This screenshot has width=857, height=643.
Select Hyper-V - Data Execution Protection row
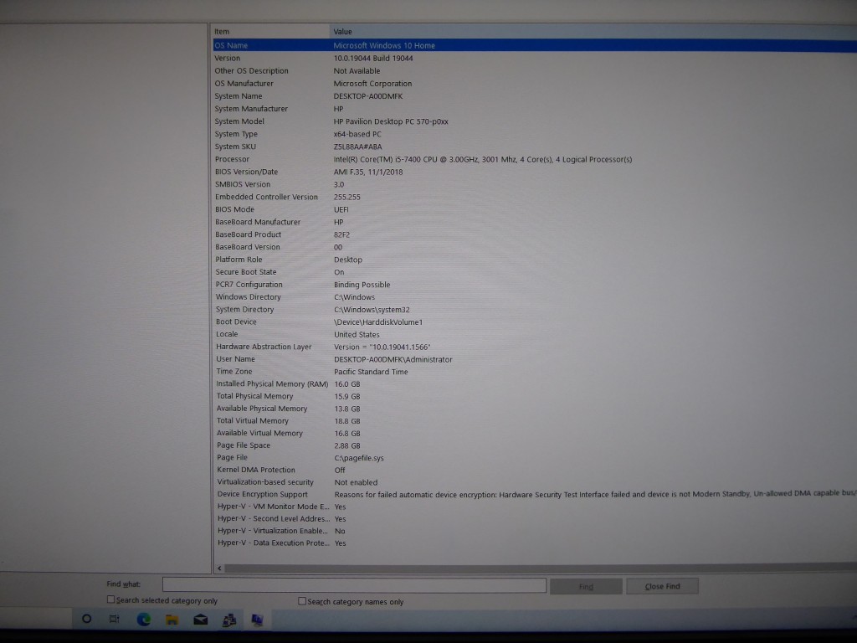click(x=536, y=543)
